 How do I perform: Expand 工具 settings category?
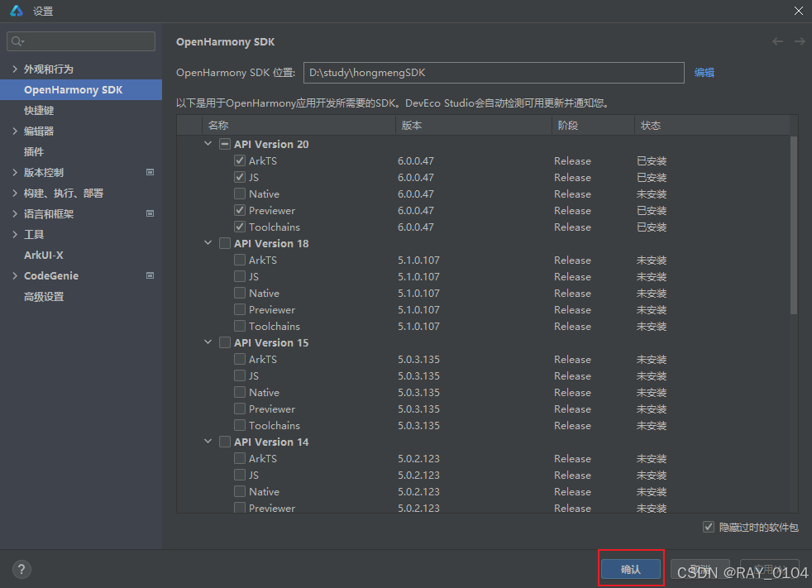[x=15, y=235]
